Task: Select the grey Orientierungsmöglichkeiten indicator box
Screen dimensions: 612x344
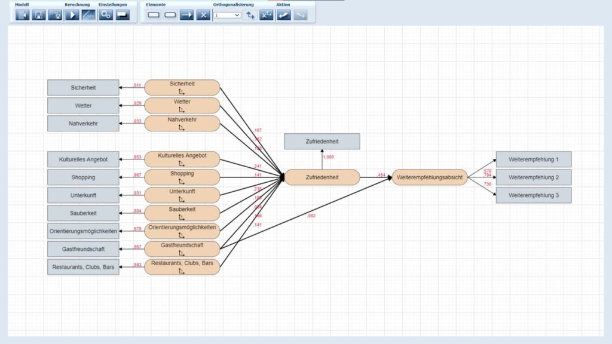Action: pos(83,231)
